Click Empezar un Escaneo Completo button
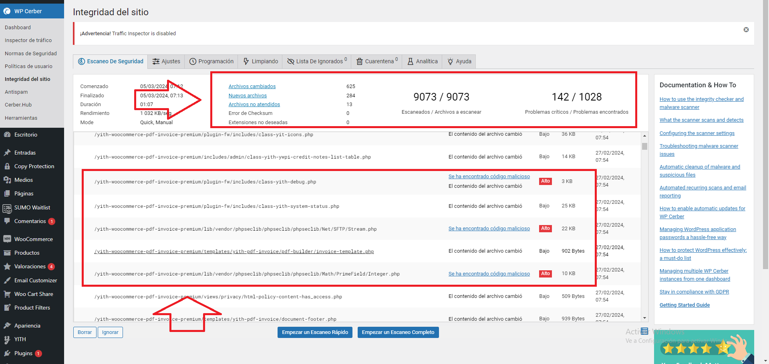Viewport: 769px width, 364px height. (x=398, y=332)
